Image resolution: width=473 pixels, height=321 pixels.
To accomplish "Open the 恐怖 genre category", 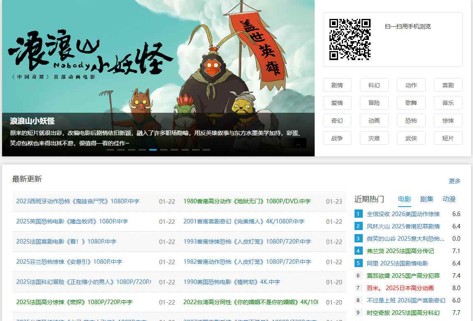I will click(411, 121).
